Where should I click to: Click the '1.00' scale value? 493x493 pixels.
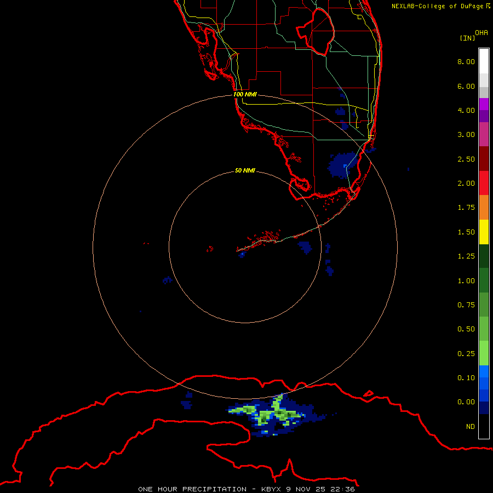click(x=466, y=281)
